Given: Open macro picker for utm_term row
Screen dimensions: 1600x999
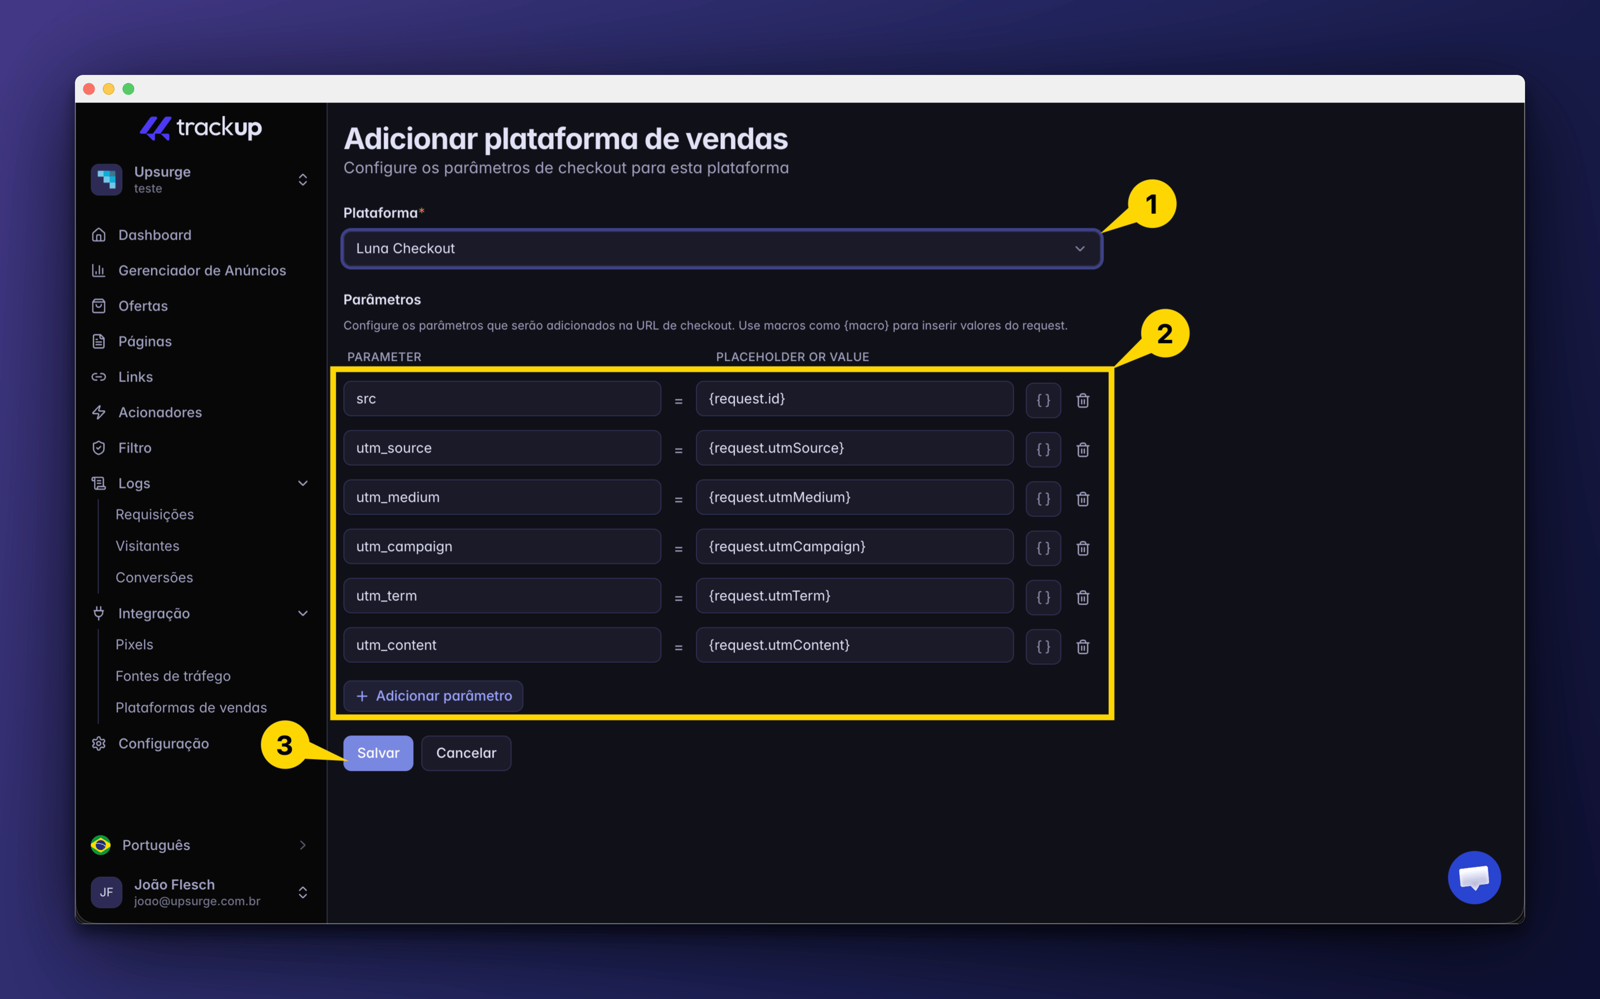Looking at the screenshot, I should (x=1043, y=597).
